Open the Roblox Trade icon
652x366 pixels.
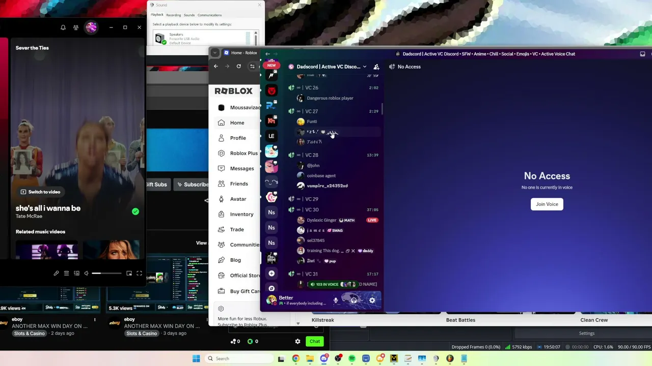coord(221,229)
